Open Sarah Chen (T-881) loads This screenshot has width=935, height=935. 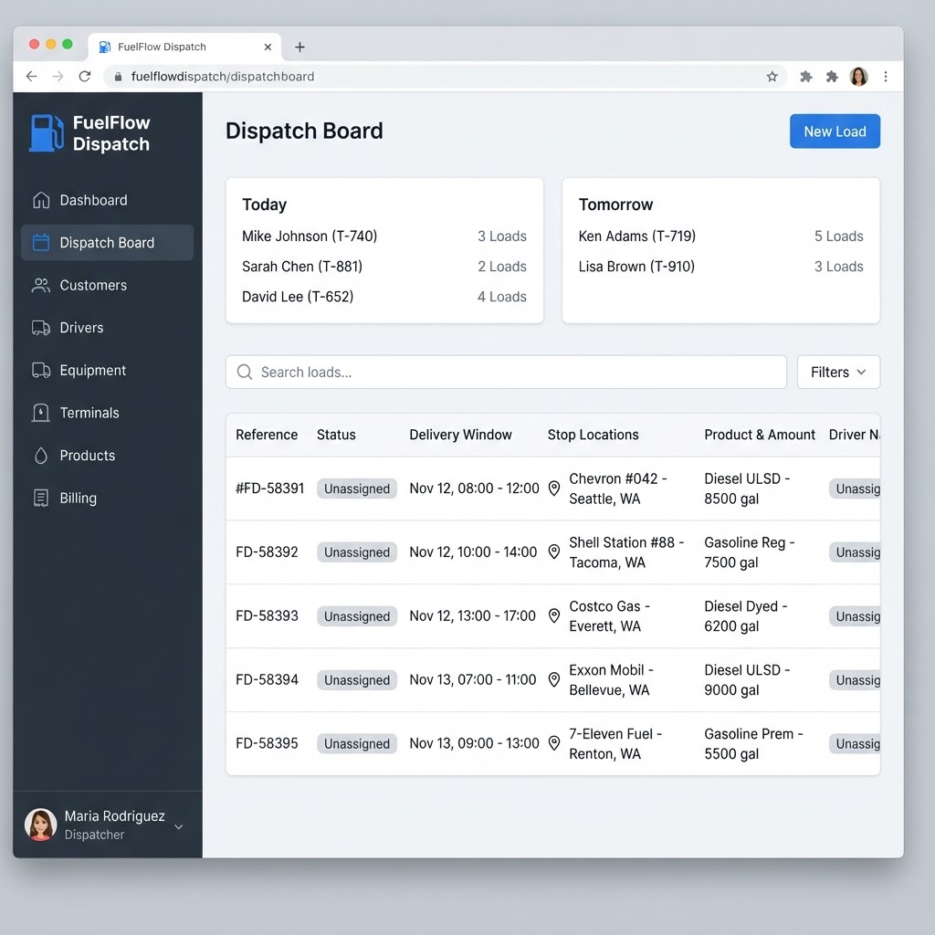tap(384, 267)
